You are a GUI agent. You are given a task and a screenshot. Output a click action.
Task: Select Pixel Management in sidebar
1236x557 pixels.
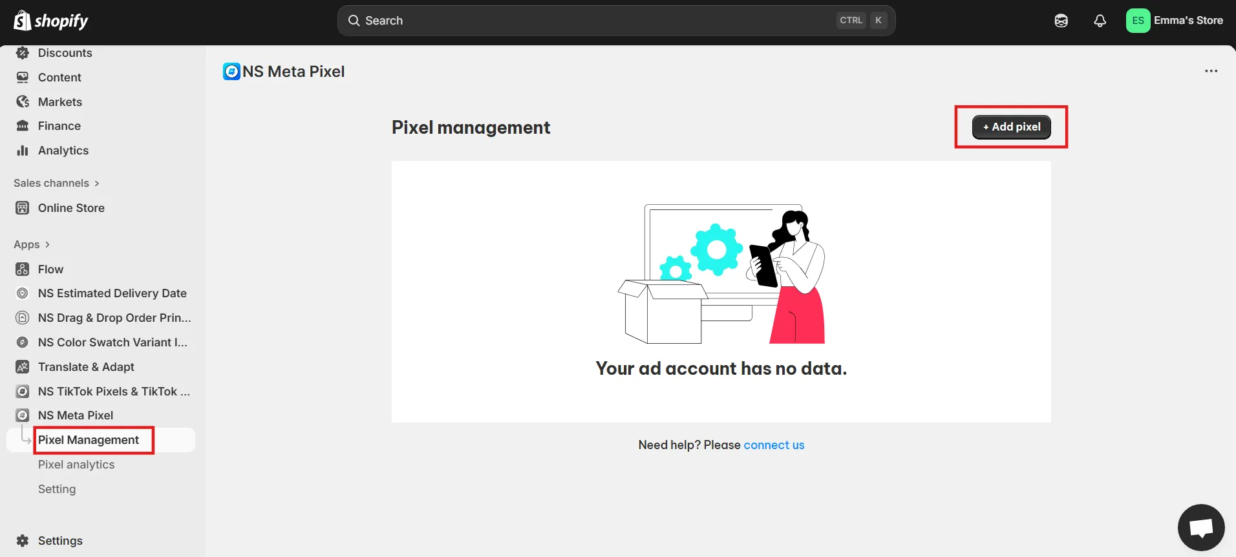click(89, 440)
